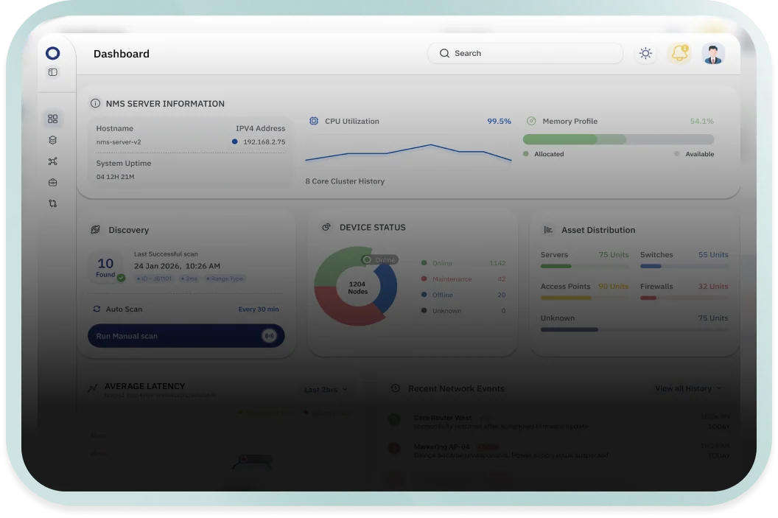778x518 pixels.
Task: Click the Firewalls progress bar
Action: [684, 298]
